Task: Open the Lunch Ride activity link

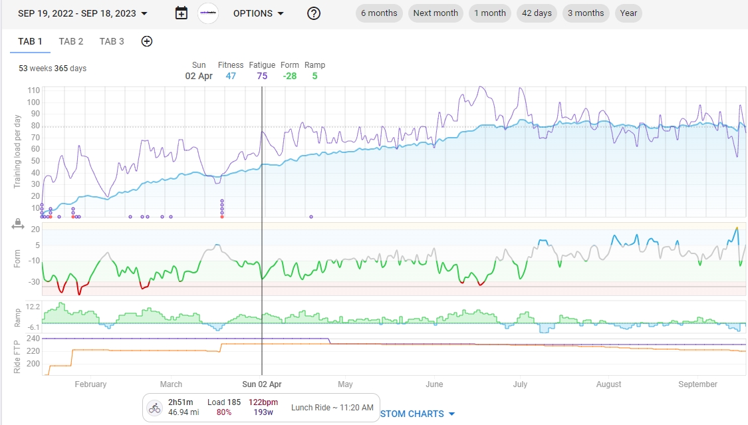Action: click(332, 407)
